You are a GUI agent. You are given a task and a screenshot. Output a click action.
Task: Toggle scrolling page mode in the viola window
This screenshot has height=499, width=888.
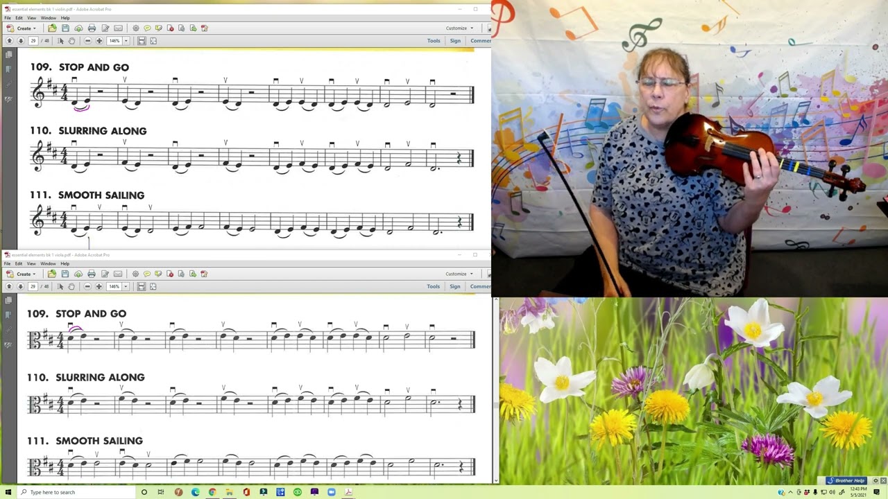pyautogui.click(x=142, y=286)
